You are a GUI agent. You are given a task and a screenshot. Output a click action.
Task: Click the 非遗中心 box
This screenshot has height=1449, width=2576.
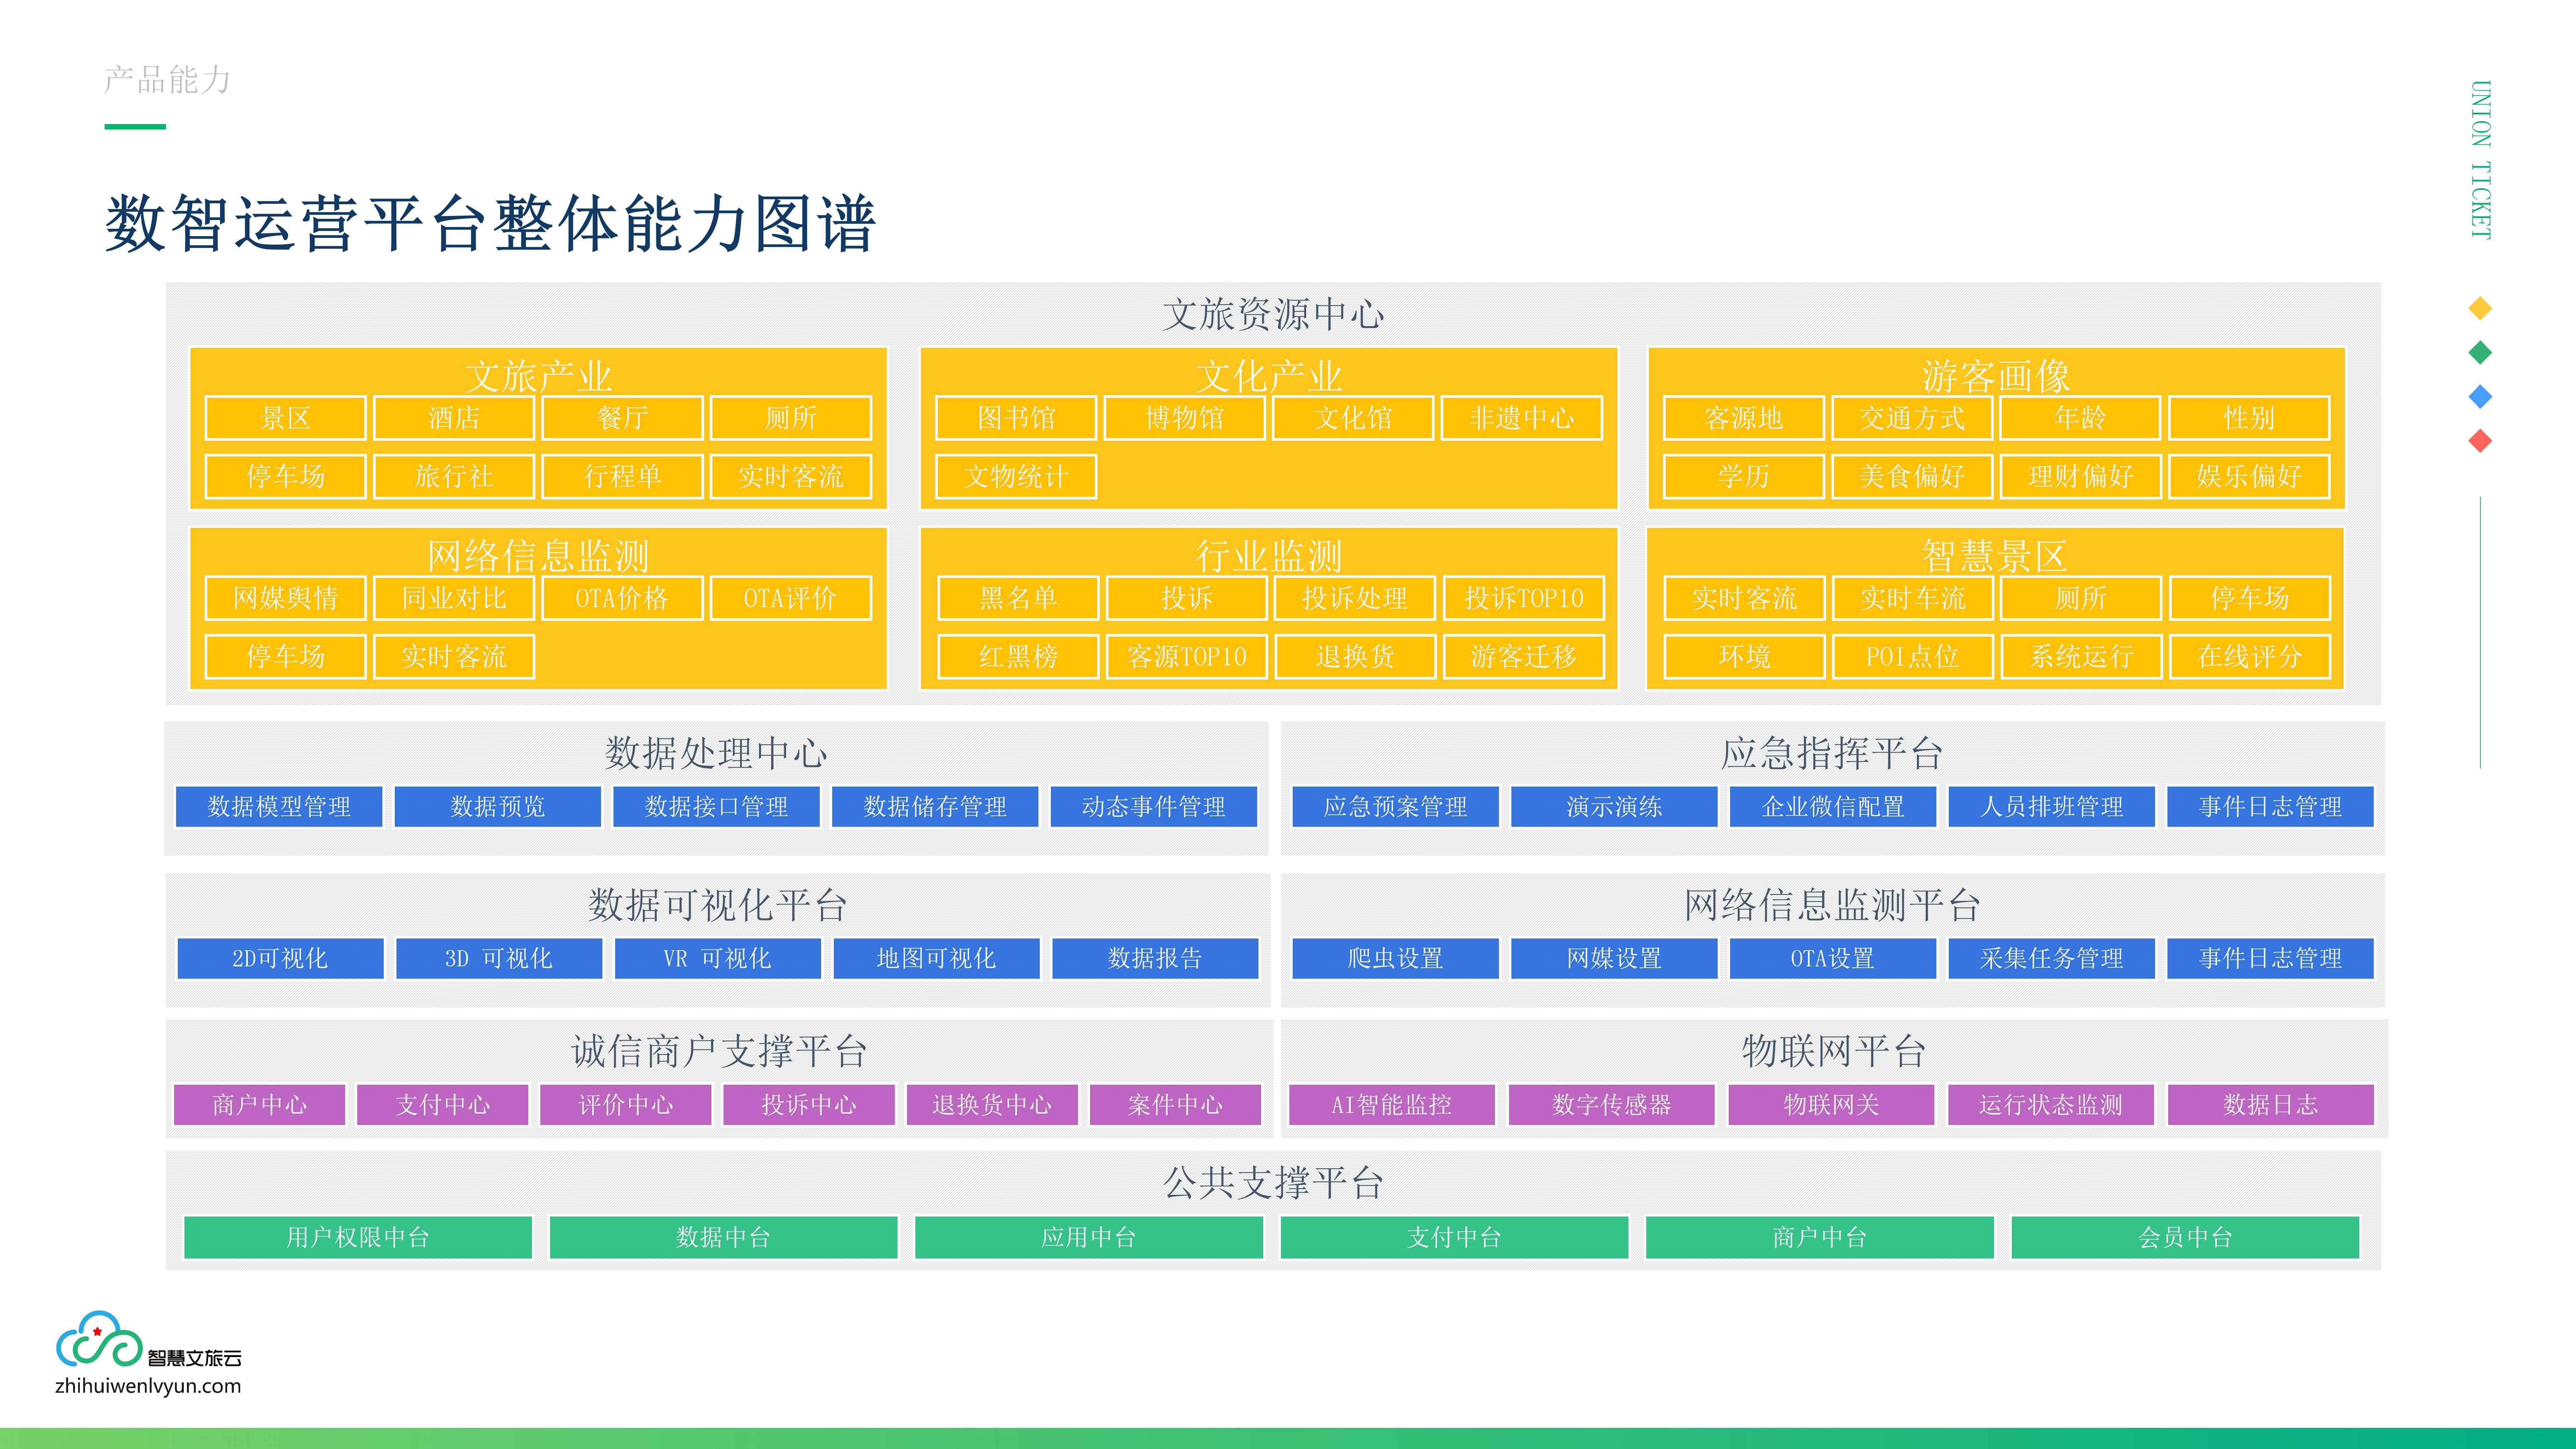pos(1522,418)
